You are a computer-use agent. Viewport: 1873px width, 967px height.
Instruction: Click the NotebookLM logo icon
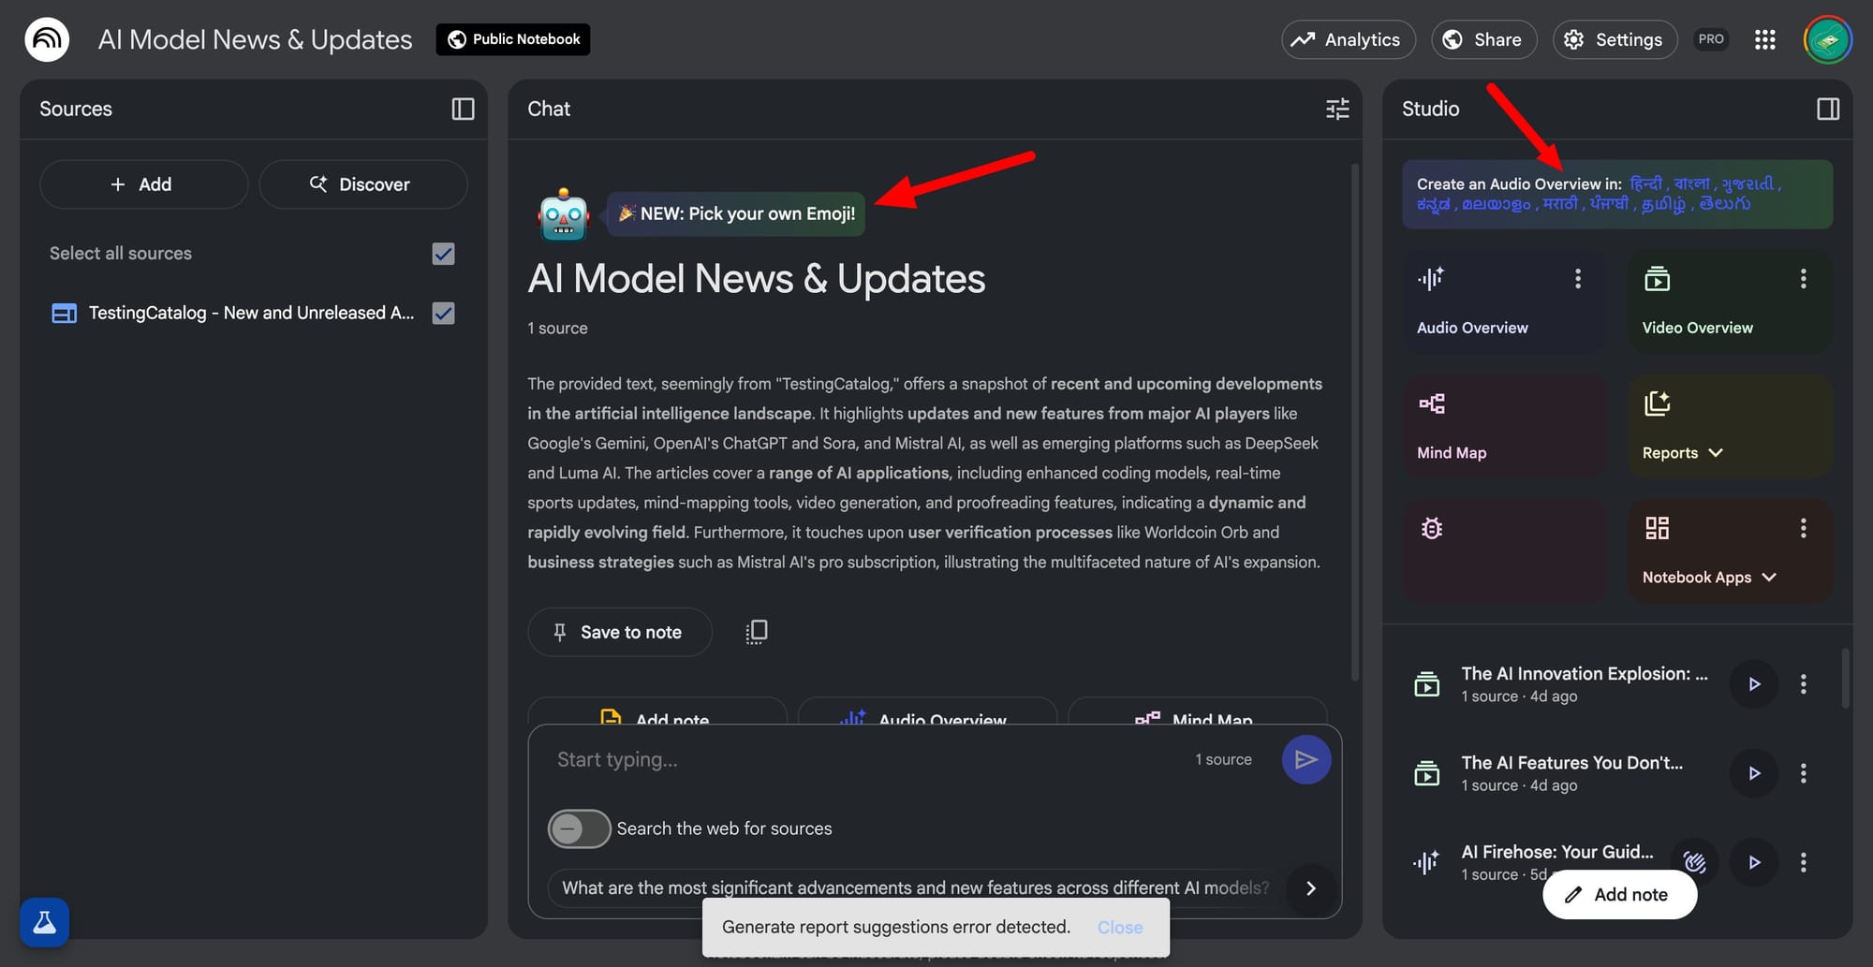click(47, 39)
